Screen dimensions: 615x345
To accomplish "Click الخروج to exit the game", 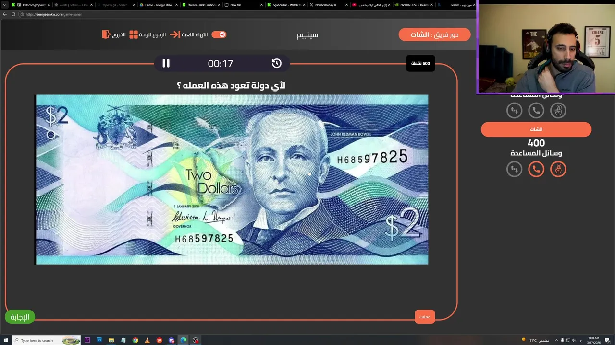I will pyautogui.click(x=114, y=34).
